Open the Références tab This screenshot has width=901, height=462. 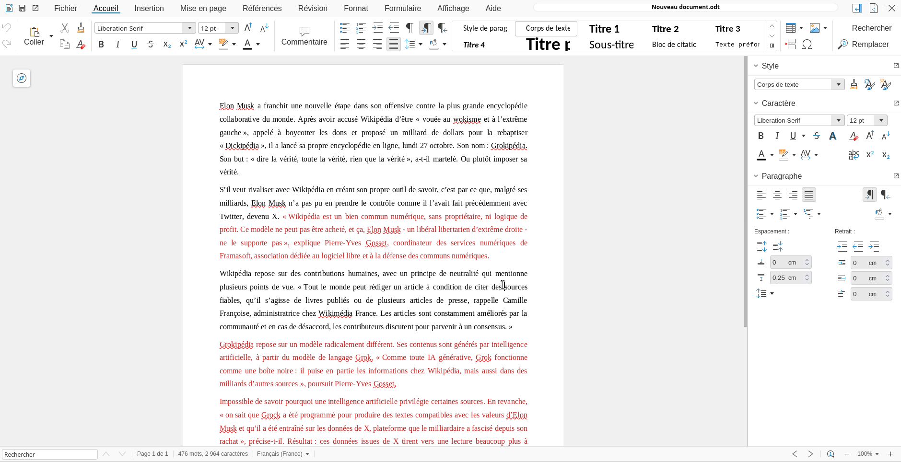[x=262, y=9]
